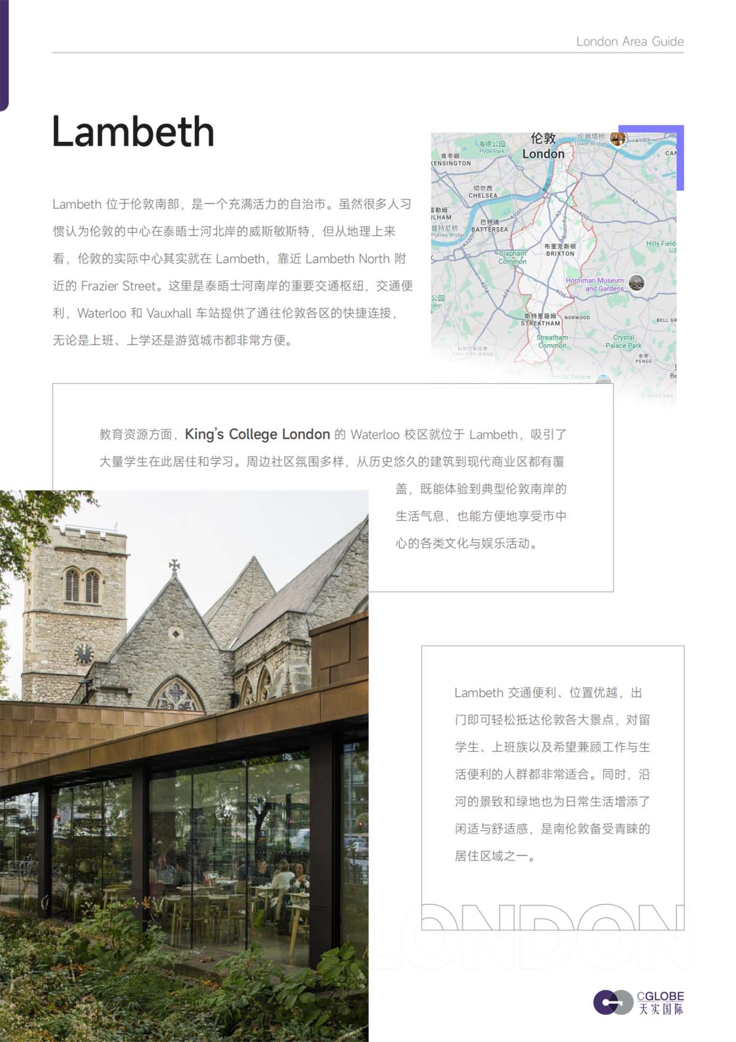Click the Hyde Park label on map
This screenshot has height=1042, width=736.
[x=492, y=147]
